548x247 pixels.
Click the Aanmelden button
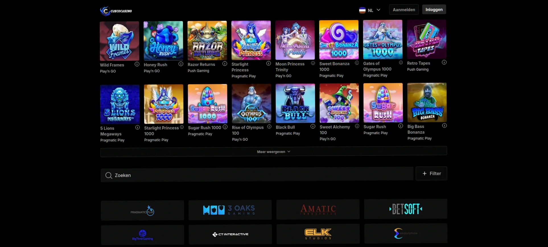click(404, 10)
